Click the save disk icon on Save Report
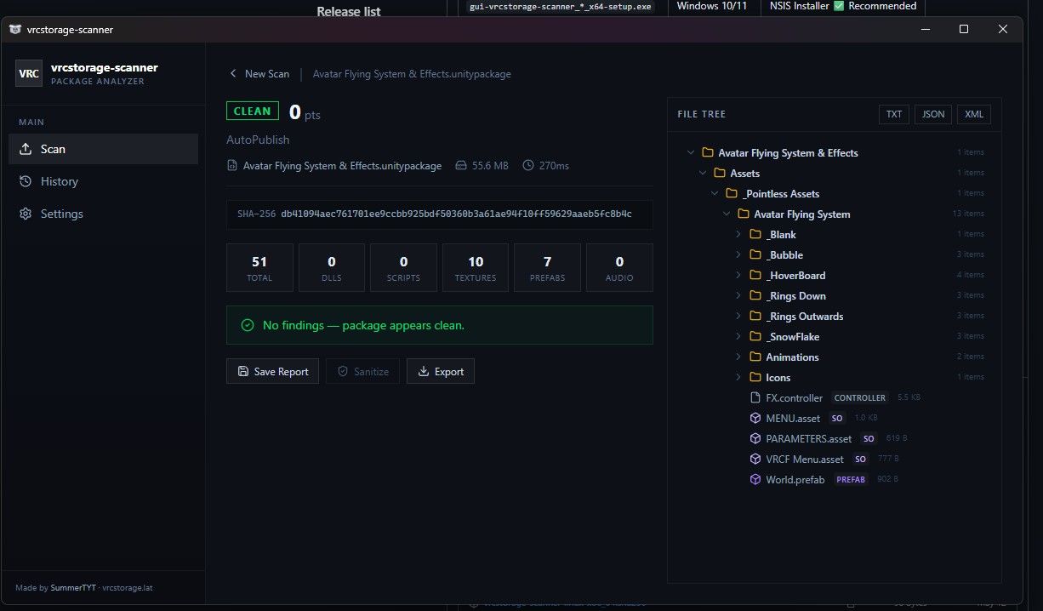Screen dimensions: 1043x611 point(243,372)
